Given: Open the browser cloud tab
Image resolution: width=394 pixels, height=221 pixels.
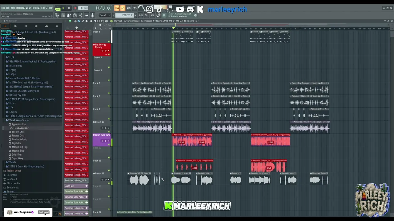Looking at the screenshot, I should click(x=46, y=26).
